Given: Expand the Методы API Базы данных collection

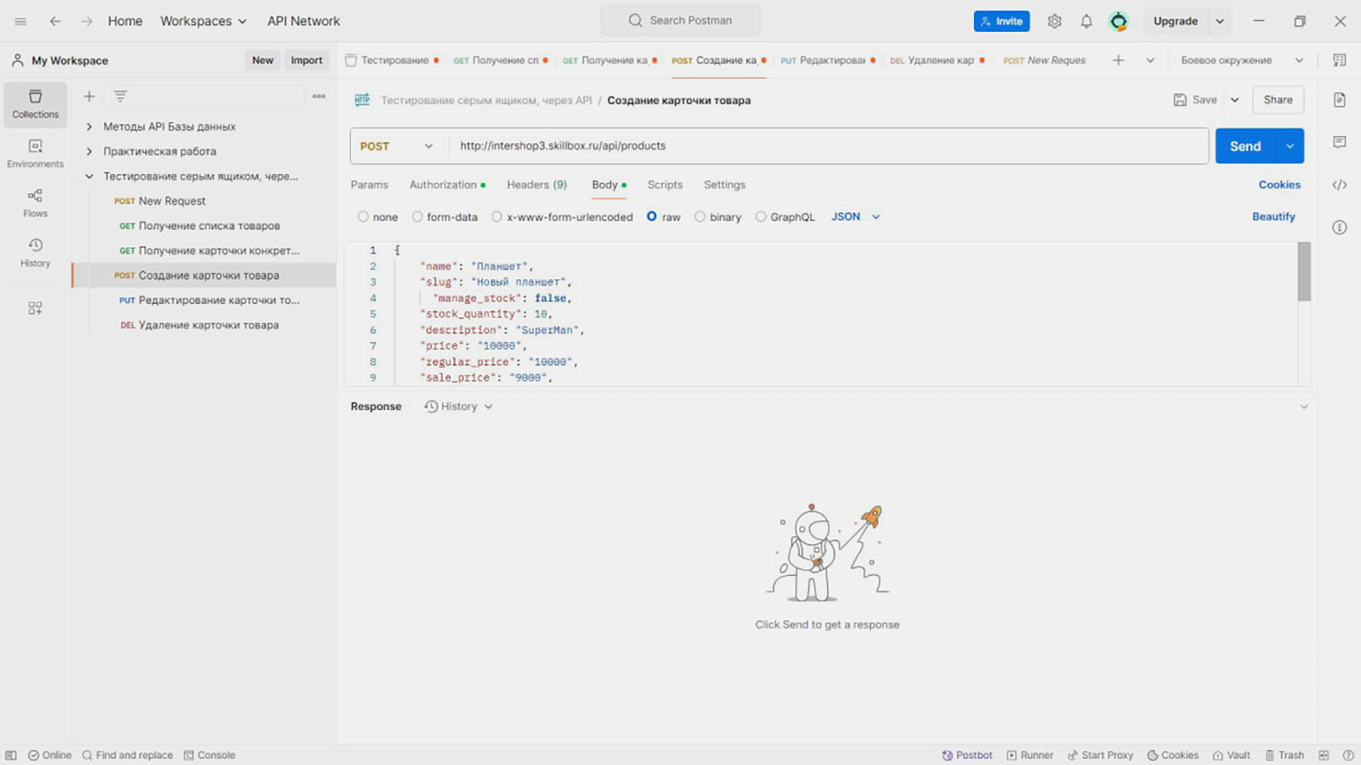Looking at the screenshot, I should click(89, 126).
